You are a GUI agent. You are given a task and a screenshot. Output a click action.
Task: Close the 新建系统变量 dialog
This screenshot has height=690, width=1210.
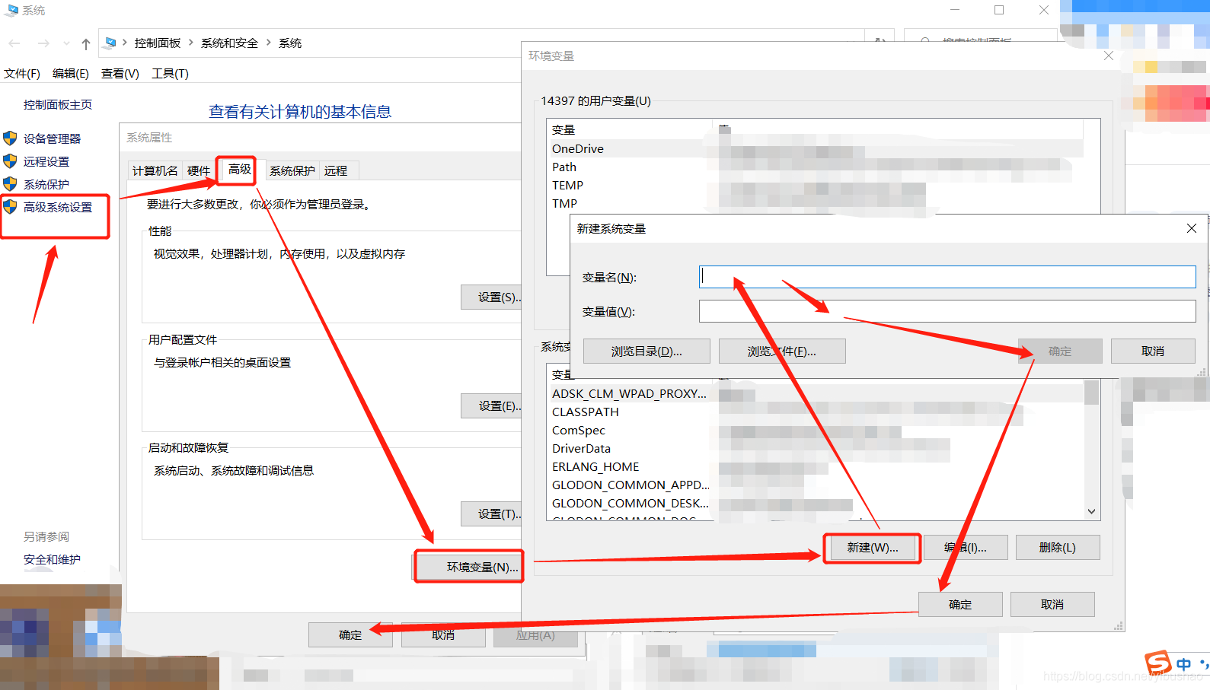[x=1192, y=228]
